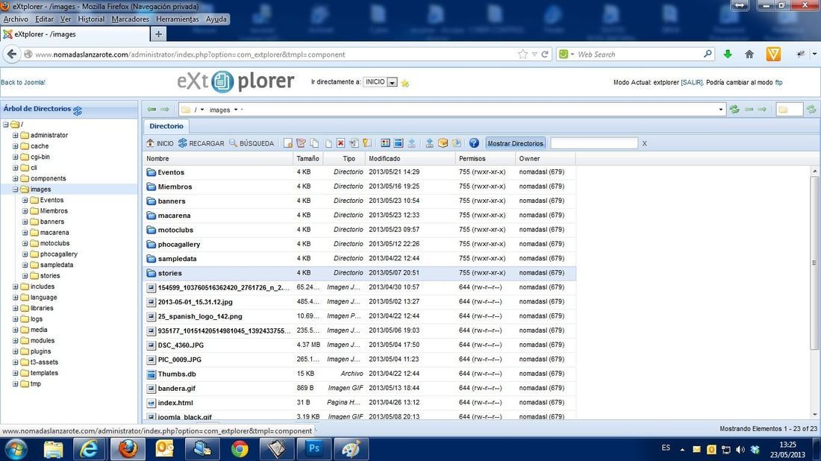Screen dimensions: 821x461
Task: Open the blue help question mark icon
Action: [x=474, y=143]
